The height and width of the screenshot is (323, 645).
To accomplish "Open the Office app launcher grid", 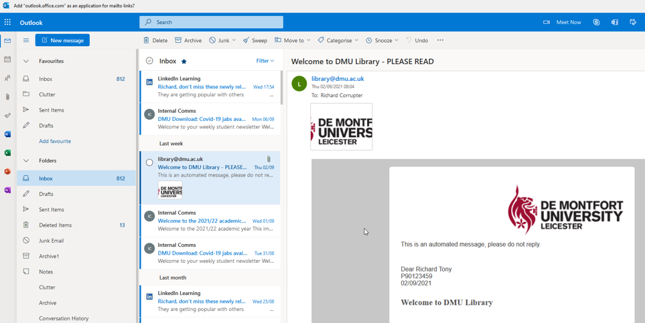I will click(x=7, y=22).
